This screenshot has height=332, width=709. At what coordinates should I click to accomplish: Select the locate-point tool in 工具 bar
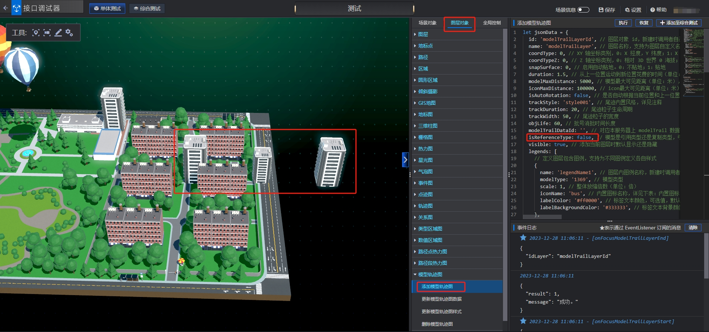[35, 32]
